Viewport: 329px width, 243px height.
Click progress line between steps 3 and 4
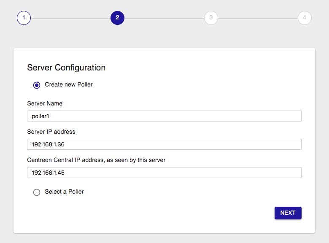(x=258, y=18)
